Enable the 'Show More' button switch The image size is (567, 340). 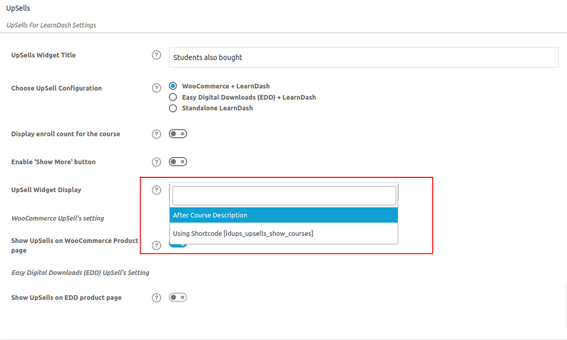(x=178, y=162)
